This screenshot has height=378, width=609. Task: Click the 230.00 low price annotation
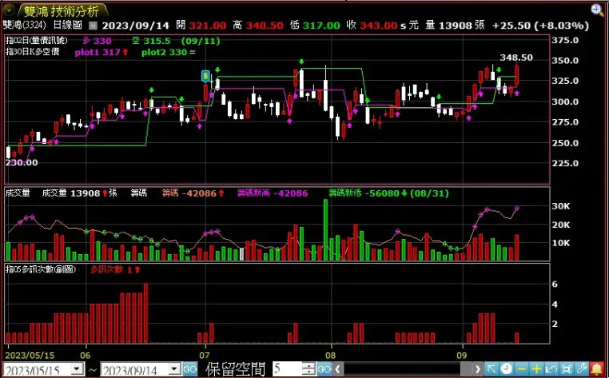tap(22, 162)
